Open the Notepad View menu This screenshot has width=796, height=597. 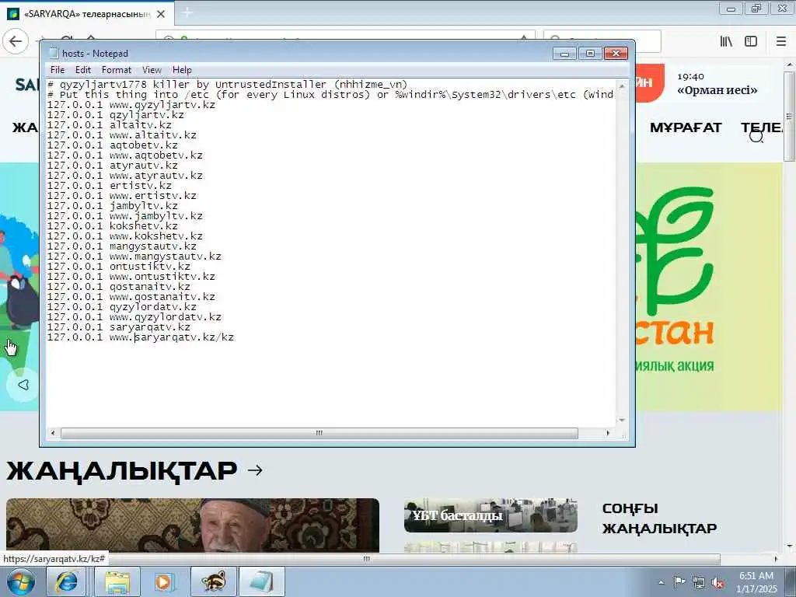(x=152, y=70)
